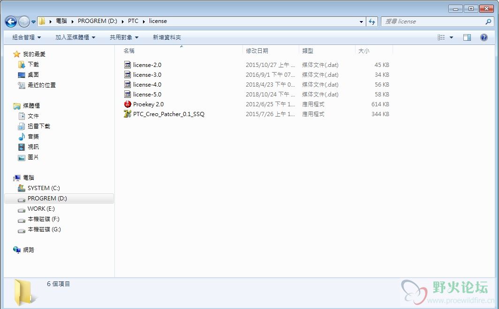Open 音樂 music library

click(33, 137)
